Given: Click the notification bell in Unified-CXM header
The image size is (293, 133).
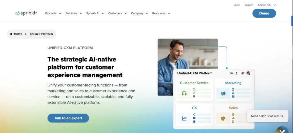Looking at the screenshot, I should click(243, 73).
